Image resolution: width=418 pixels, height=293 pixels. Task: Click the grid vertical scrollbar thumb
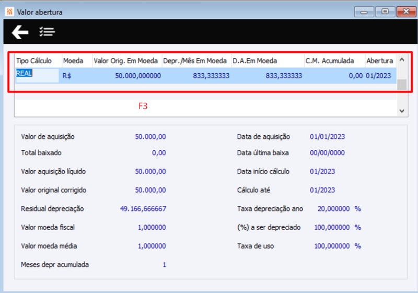coord(402,85)
